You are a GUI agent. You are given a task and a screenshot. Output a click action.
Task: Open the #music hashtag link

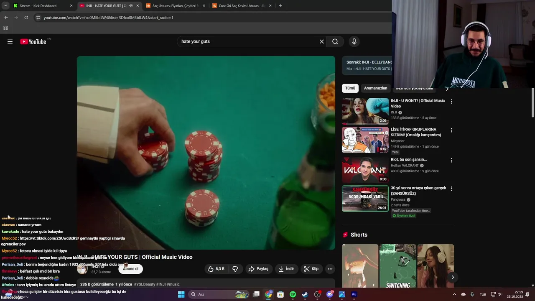click(x=173, y=284)
